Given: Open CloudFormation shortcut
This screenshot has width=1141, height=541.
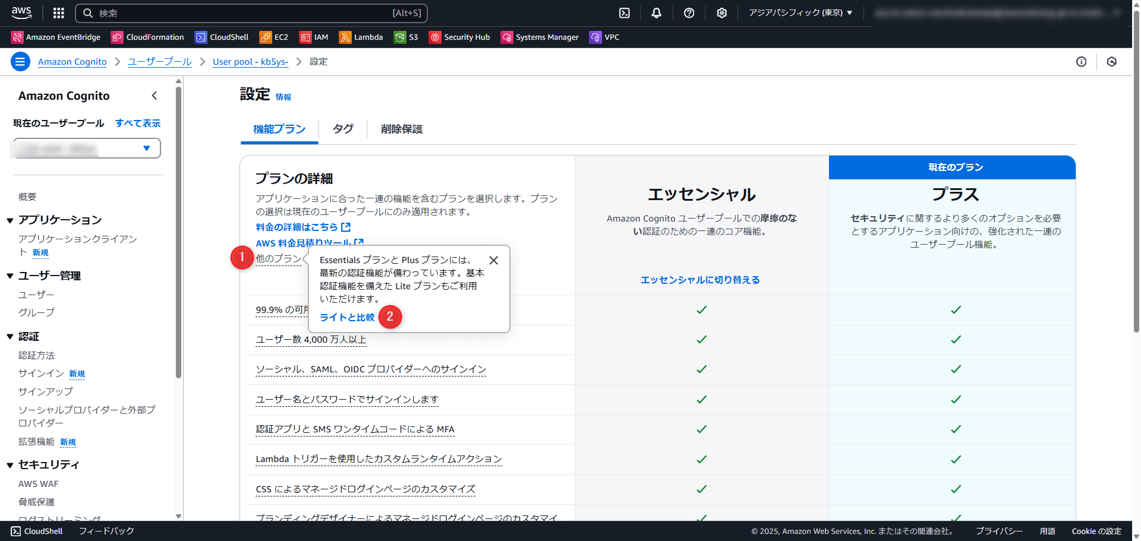Looking at the screenshot, I should click(x=148, y=37).
